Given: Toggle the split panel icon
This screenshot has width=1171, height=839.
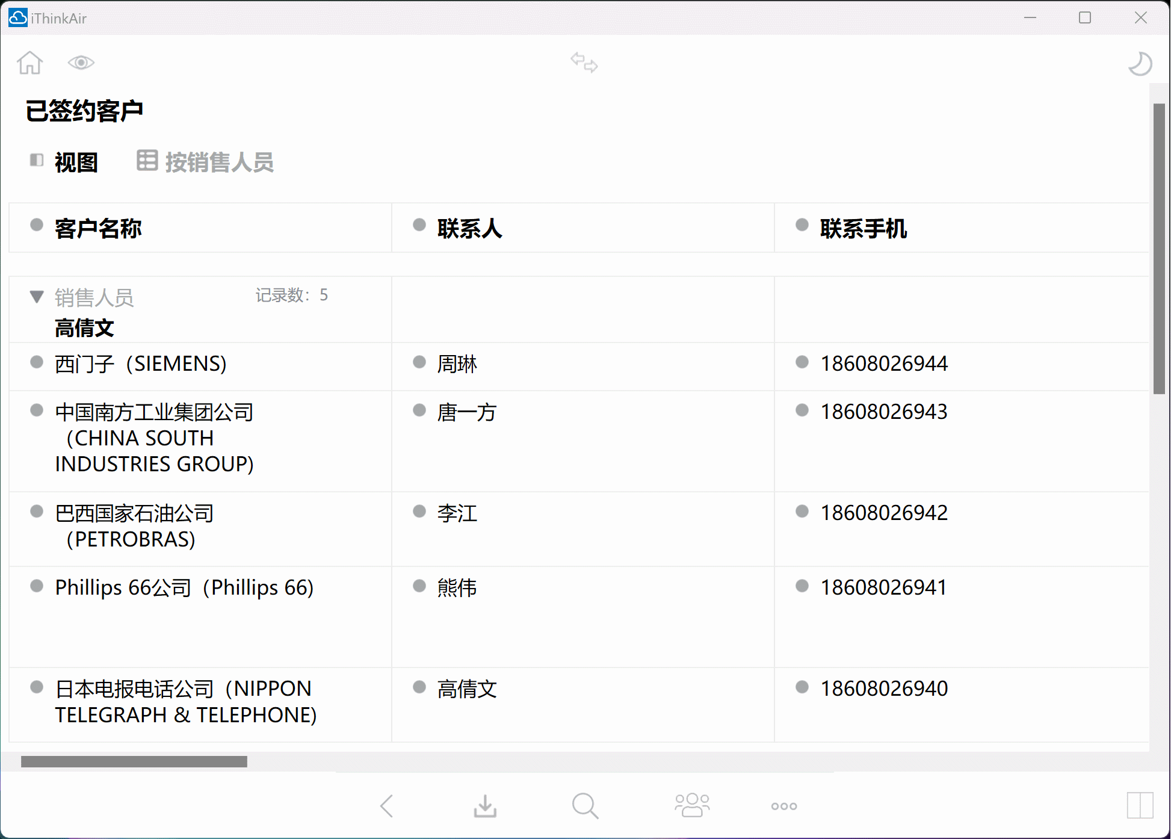Looking at the screenshot, I should click(1140, 805).
